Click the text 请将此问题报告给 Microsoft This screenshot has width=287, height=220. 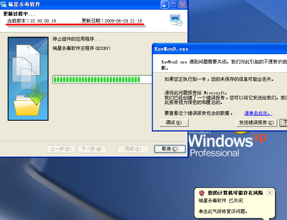pyautogui.click(x=196, y=93)
